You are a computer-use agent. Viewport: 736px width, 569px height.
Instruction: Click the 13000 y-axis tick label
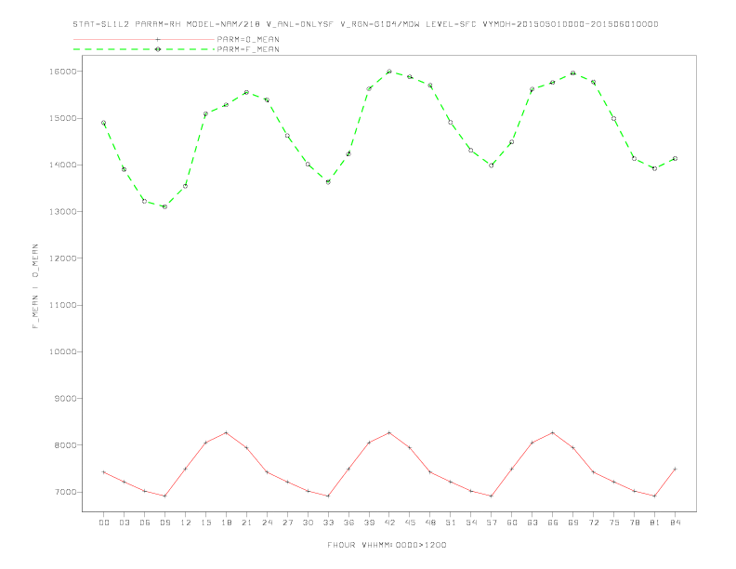pos(63,212)
